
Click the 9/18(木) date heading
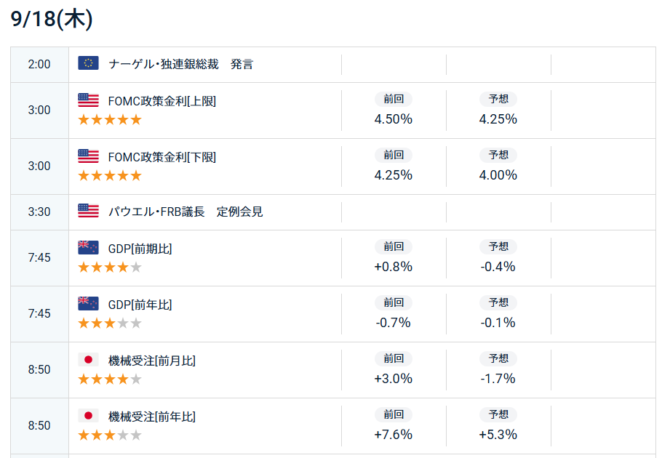(x=52, y=19)
